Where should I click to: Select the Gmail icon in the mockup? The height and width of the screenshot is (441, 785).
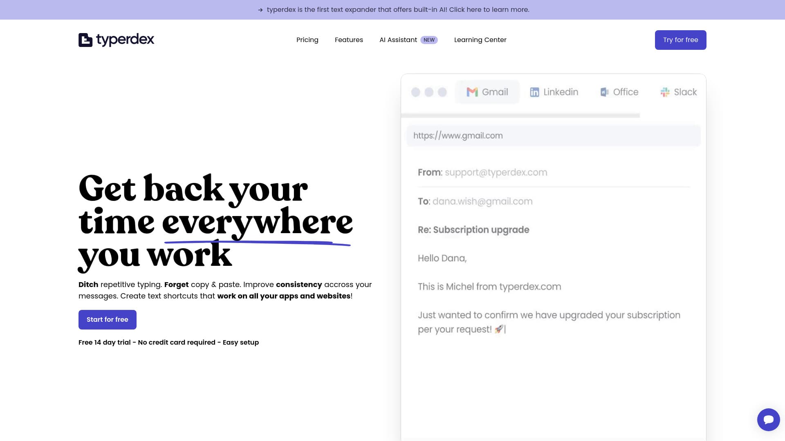click(472, 92)
